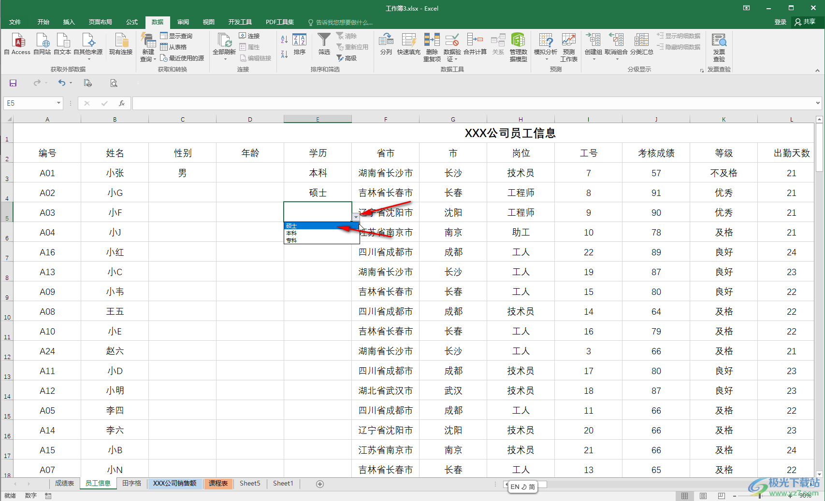This screenshot has height=501, width=825.
Task: Switch to page break preview icon
Action: tap(722, 496)
